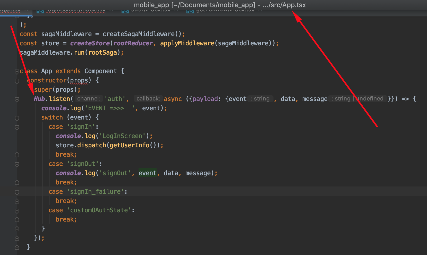Collapse the App class using its gutter fold marker
The width and height of the screenshot is (427, 255).
click(17, 71)
